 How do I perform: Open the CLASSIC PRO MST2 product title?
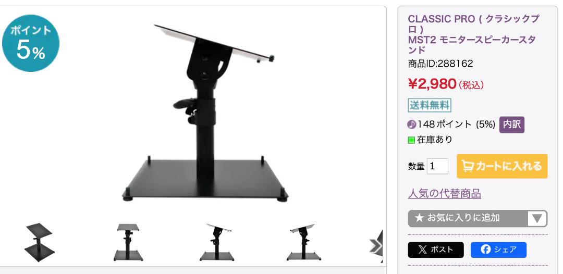[x=473, y=34]
